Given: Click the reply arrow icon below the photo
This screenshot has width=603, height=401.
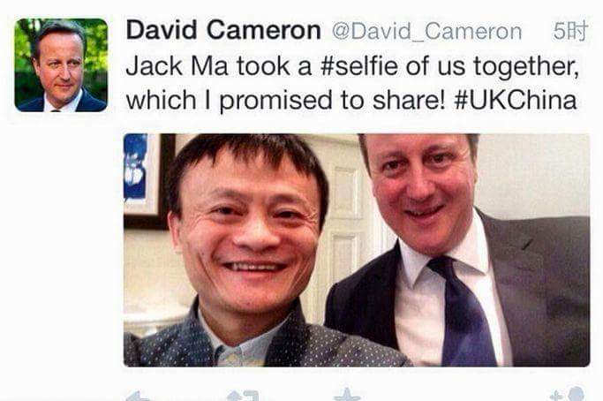Looking at the screenshot, I should click(x=138, y=396).
